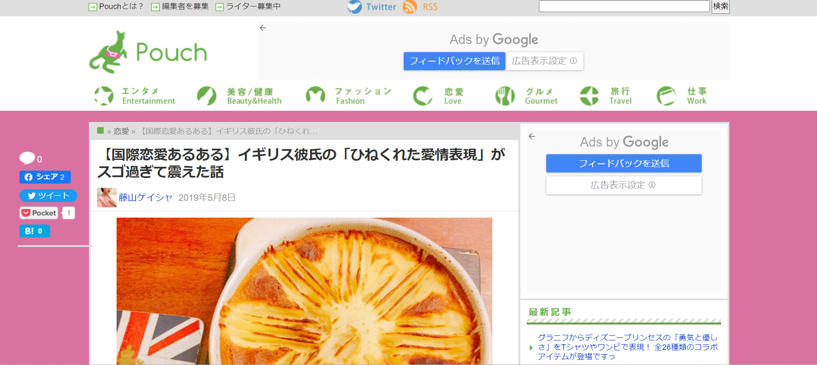Click the pie article image

coord(304,291)
